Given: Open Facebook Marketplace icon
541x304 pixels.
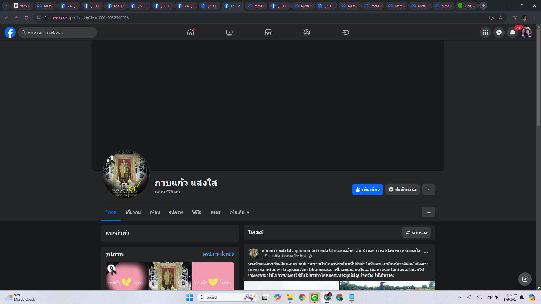Looking at the screenshot, I should coord(268,32).
